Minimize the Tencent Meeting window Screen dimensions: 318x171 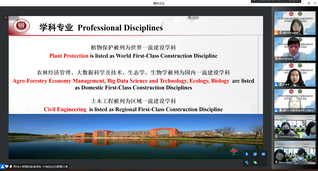(303, 3)
